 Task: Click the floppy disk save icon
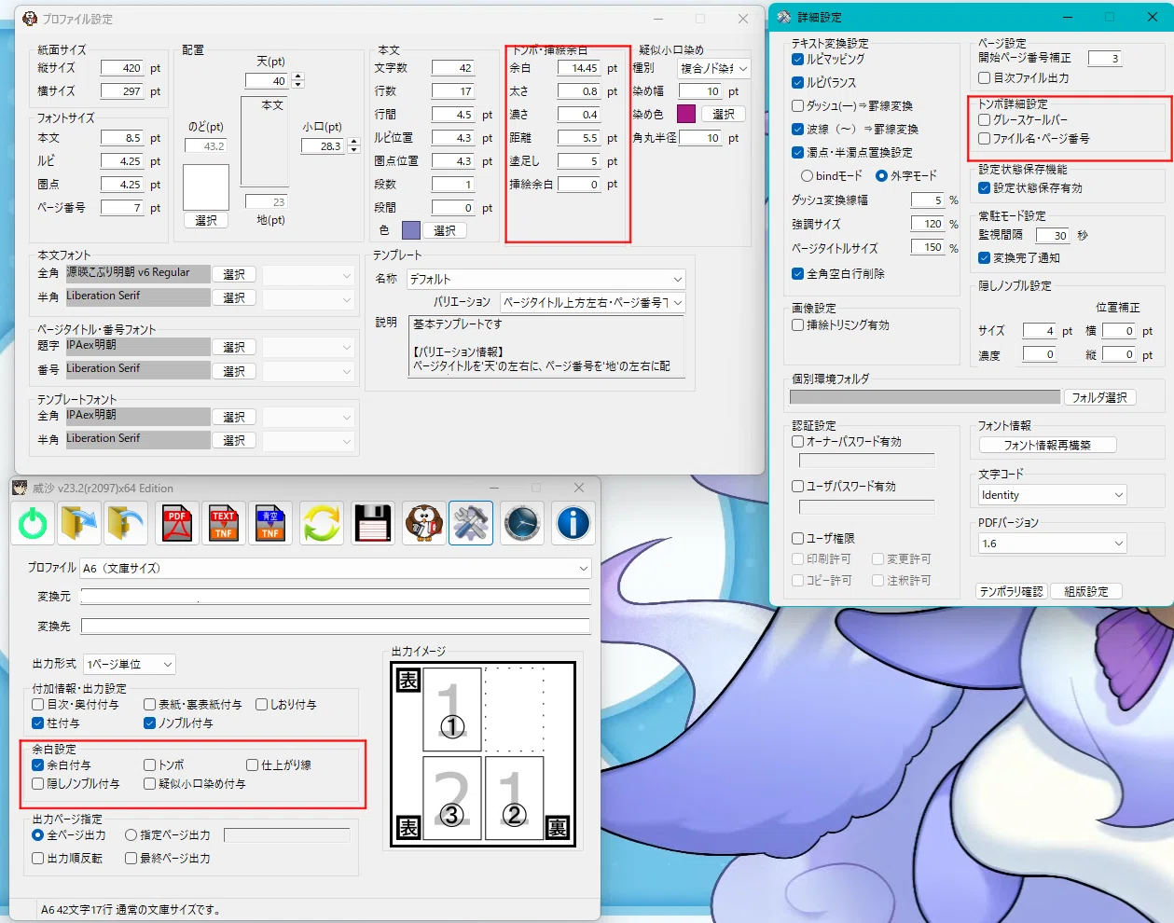pos(372,523)
